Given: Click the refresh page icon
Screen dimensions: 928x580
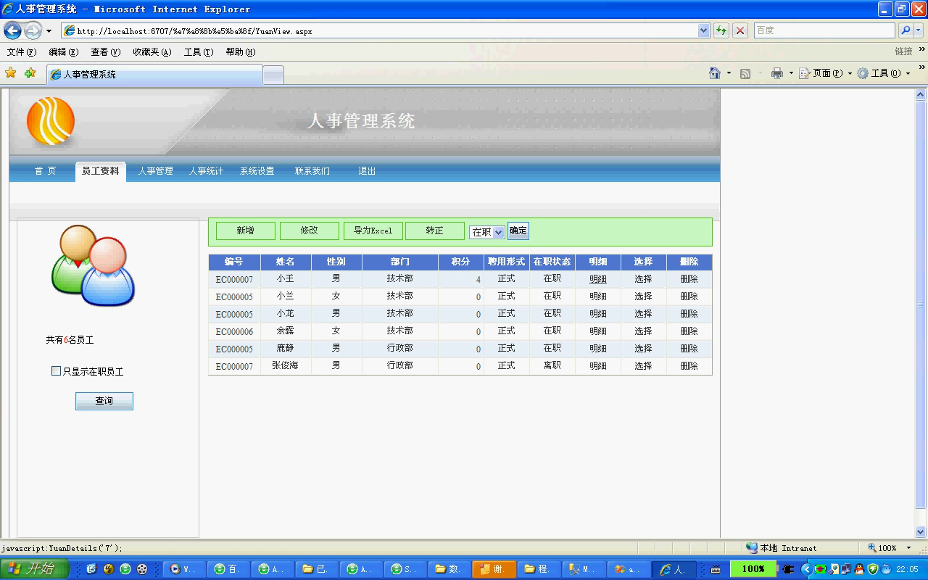Looking at the screenshot, I should tap(721, 30).
